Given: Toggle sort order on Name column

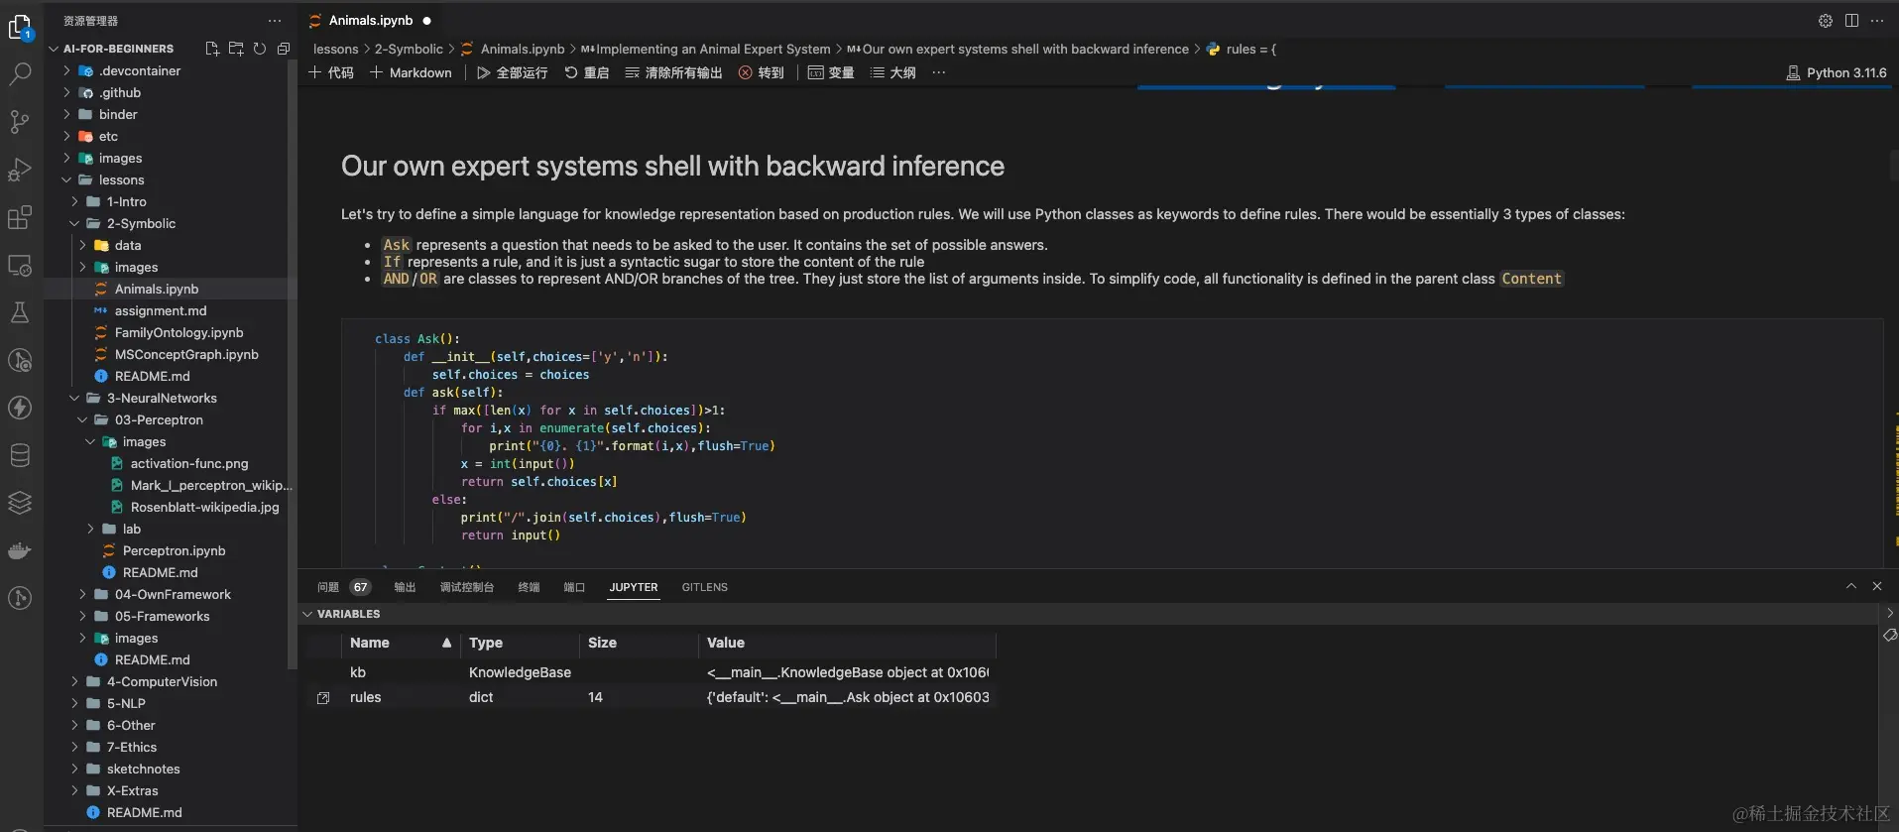Looking at the screenshot, I should tap(401, 643).
